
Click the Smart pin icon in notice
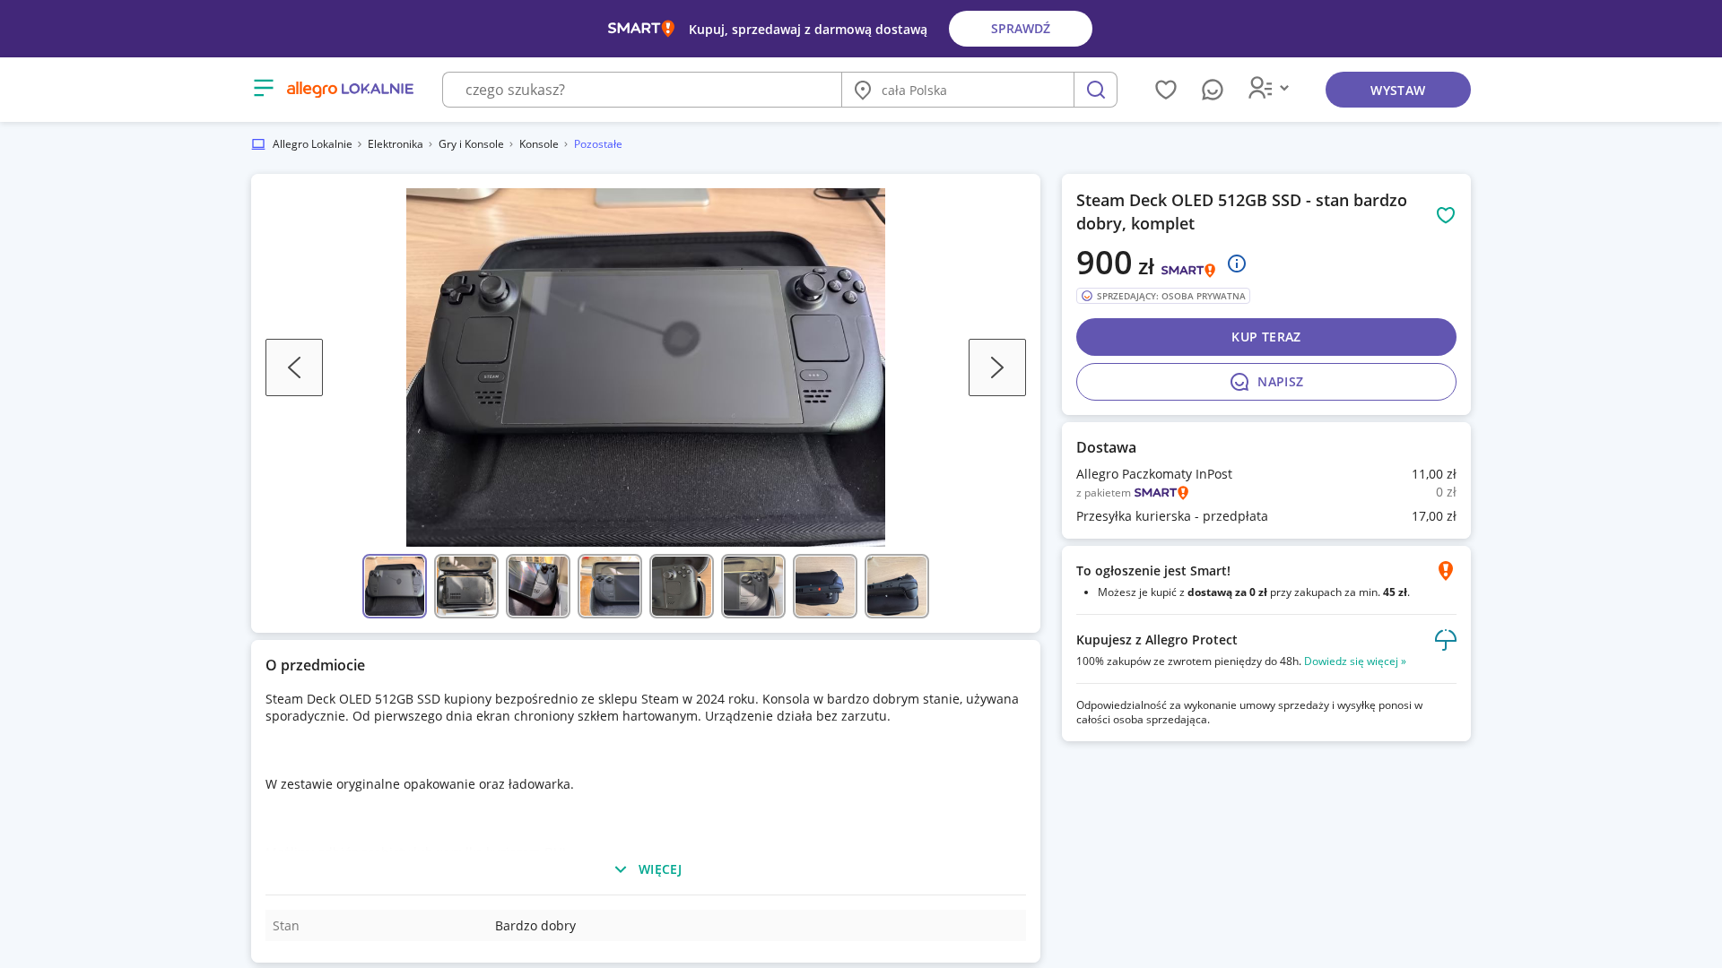[1446, 571]
